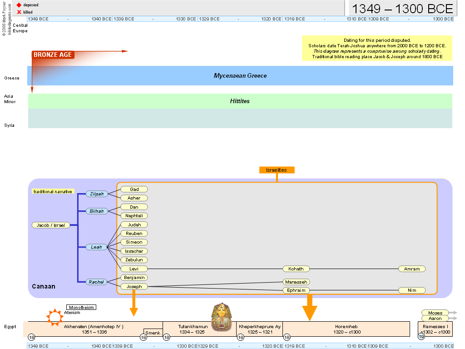Click the orange Atenism sun icon
Viewport: 465px width, 349px height.
click(x=55, y=317)
